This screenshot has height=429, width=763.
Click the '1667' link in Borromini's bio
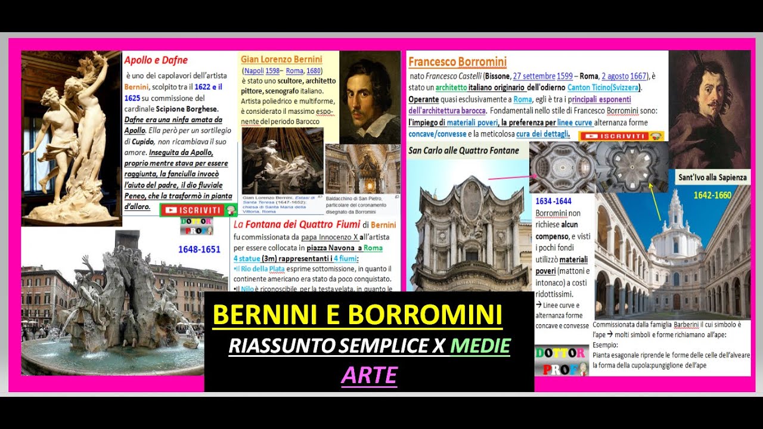click(x=638, y=76)
